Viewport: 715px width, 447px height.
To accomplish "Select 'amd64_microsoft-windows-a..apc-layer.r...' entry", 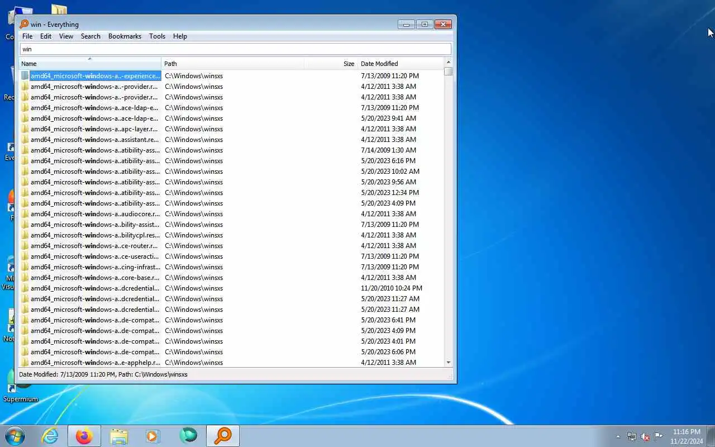I will [x=95, y=129].
